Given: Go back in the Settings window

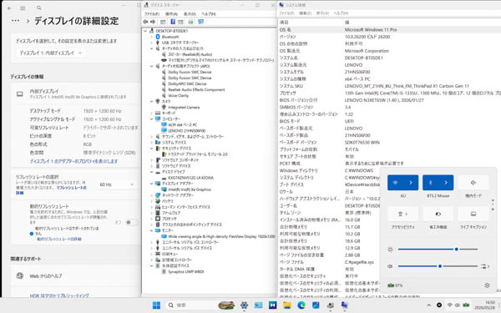Looking at the screenshot, I should 9,8.
